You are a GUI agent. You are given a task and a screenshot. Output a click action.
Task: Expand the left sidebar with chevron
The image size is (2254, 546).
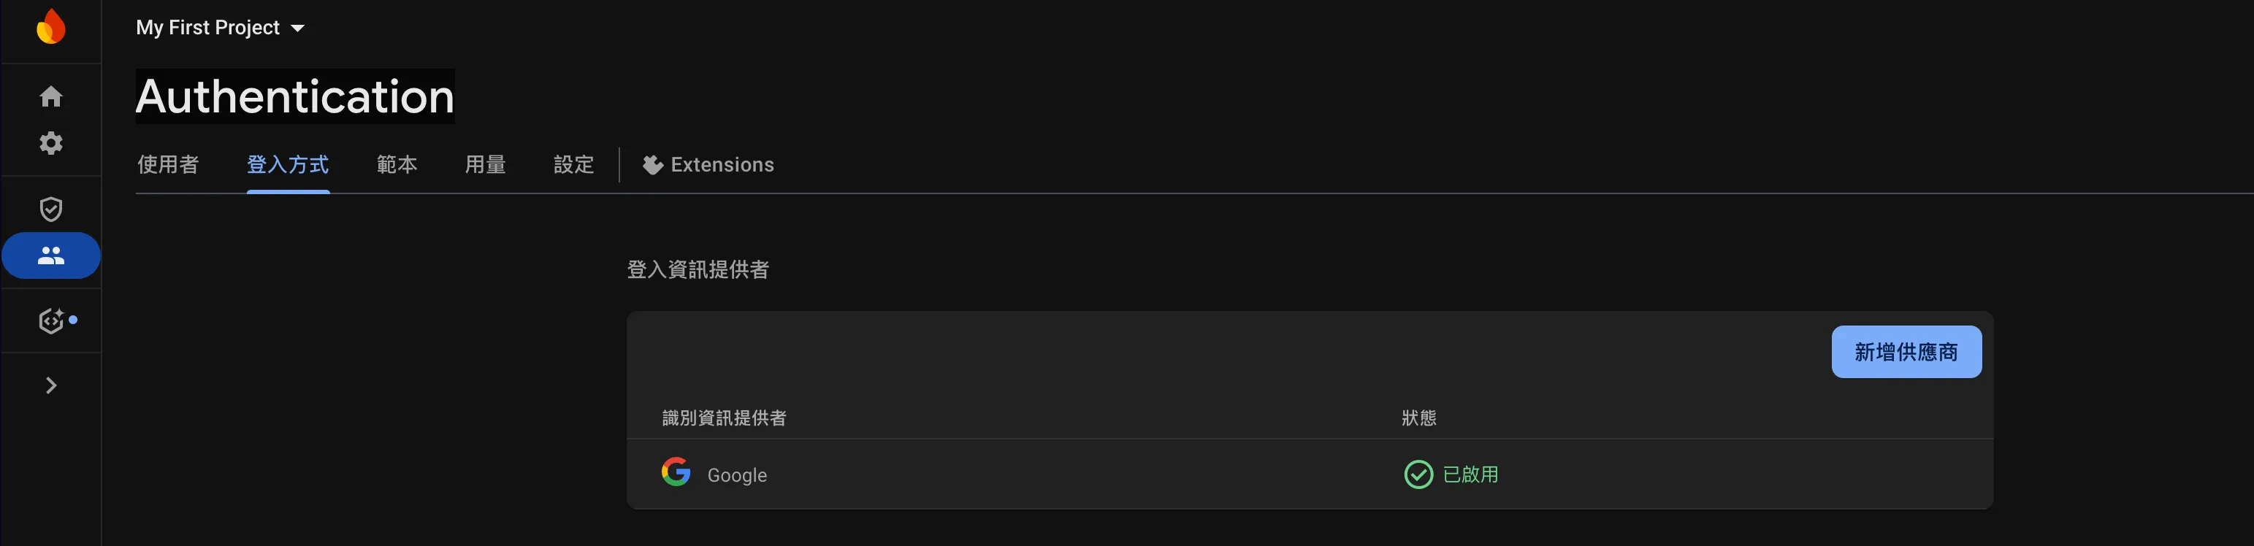click(x=50, y=386)
